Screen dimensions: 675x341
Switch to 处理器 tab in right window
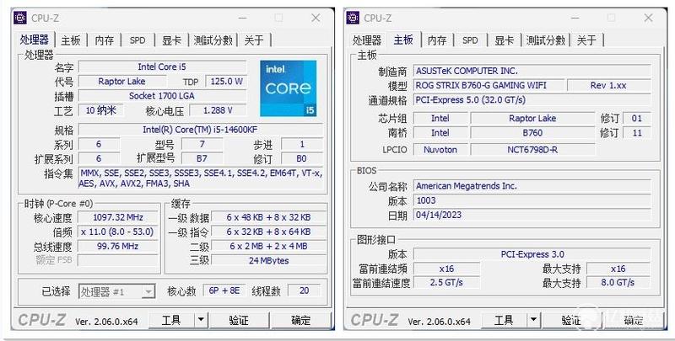[x=367, y=40]
